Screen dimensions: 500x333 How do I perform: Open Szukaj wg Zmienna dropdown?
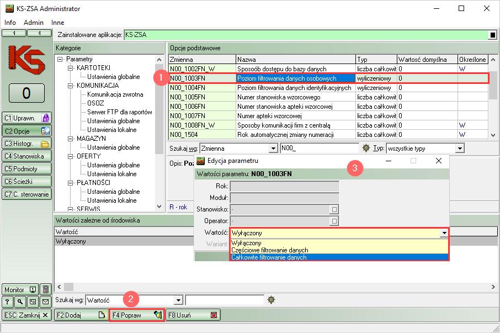(273, 149)
